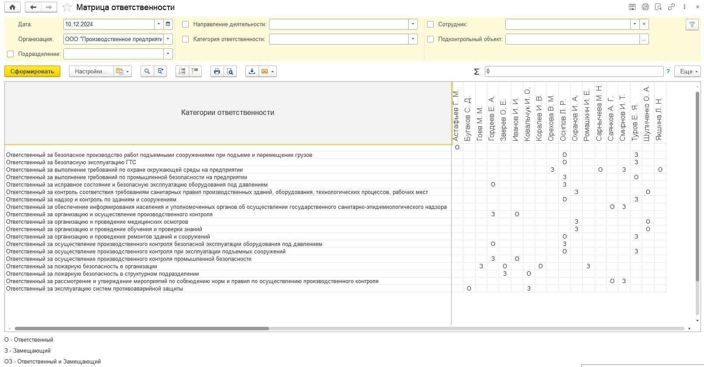
Task: Click column header Якшина Л. Н.
Action: point(660,119)
